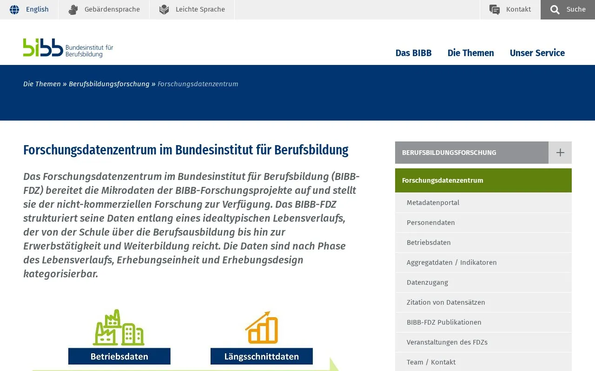This screenshot has width=595, height=371.
Task: Open Leichte Sprache page
Action: pos(200,9)
